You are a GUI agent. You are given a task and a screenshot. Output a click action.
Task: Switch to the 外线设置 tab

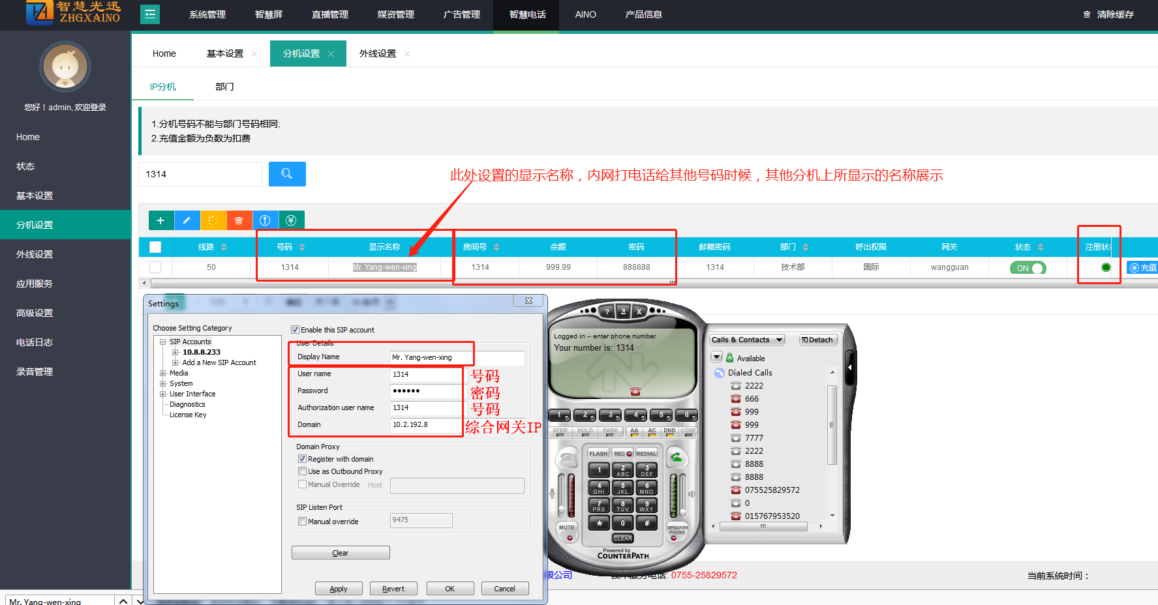[377, 53]
